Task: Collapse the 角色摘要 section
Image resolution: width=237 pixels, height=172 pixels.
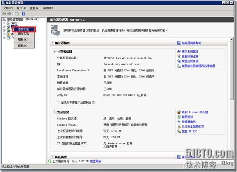Action: tap(52, 157)
